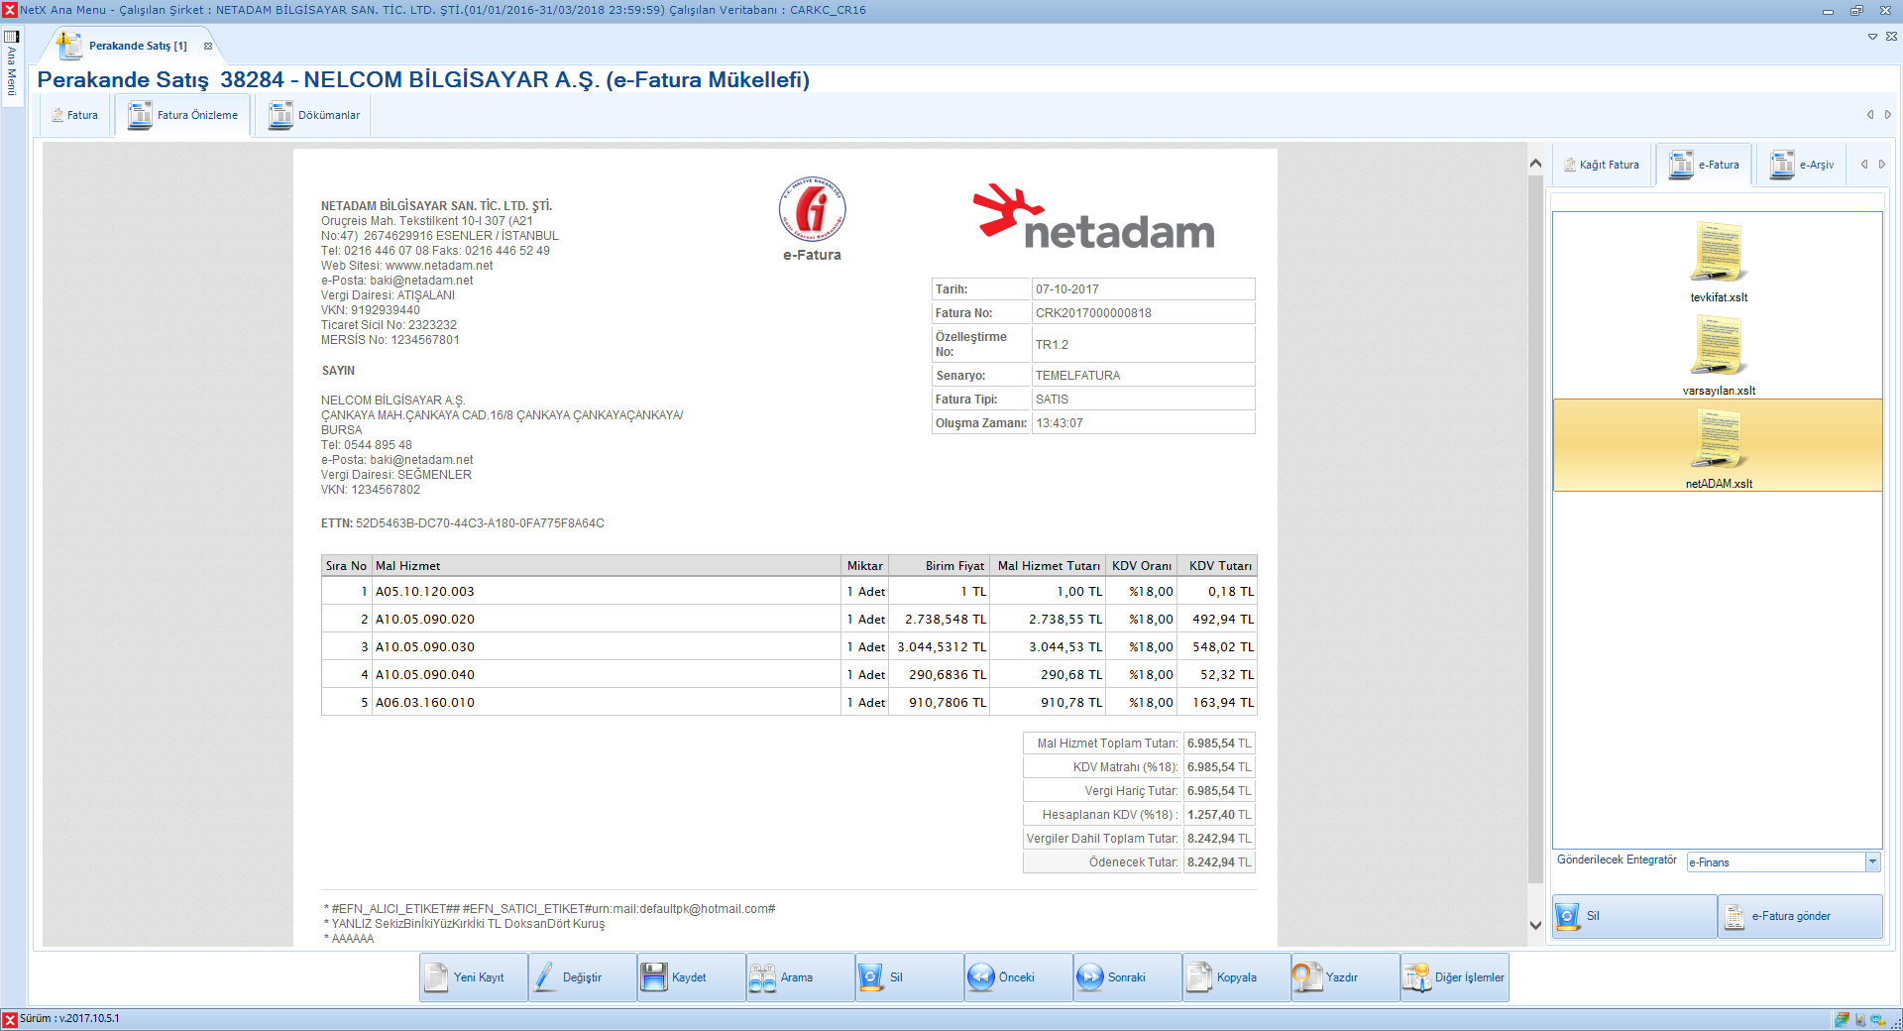Click the Kaydet diskette save icon
Screen dimensions: 1903x1031
click(x=655, y=977)
